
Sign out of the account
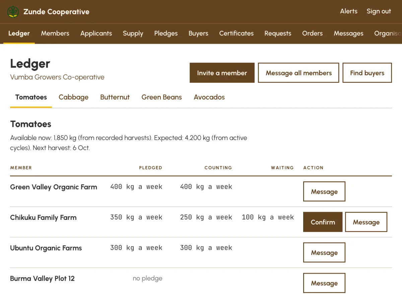click(x=379, y=11)
